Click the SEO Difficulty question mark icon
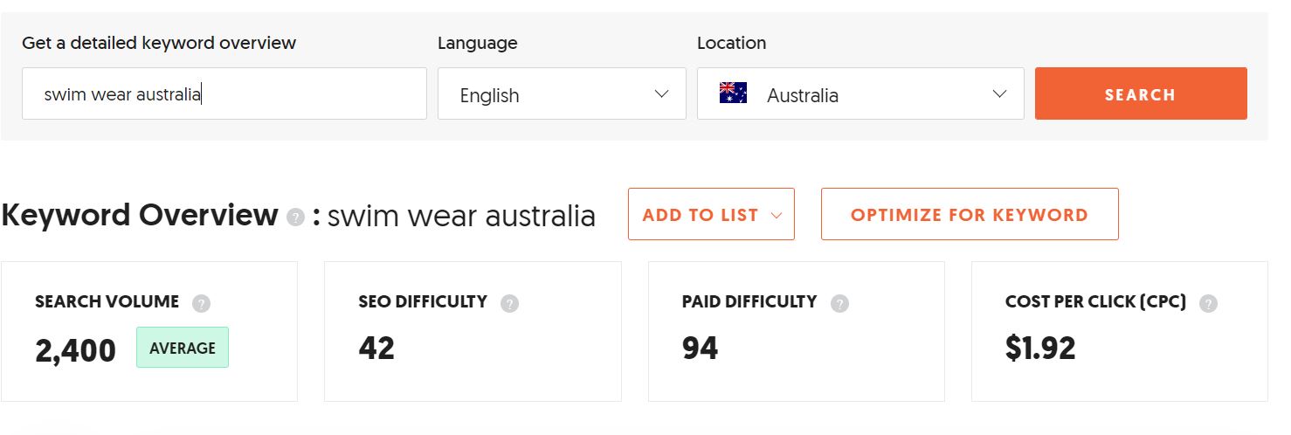1291x435 pixels. [x=510, y=304]
